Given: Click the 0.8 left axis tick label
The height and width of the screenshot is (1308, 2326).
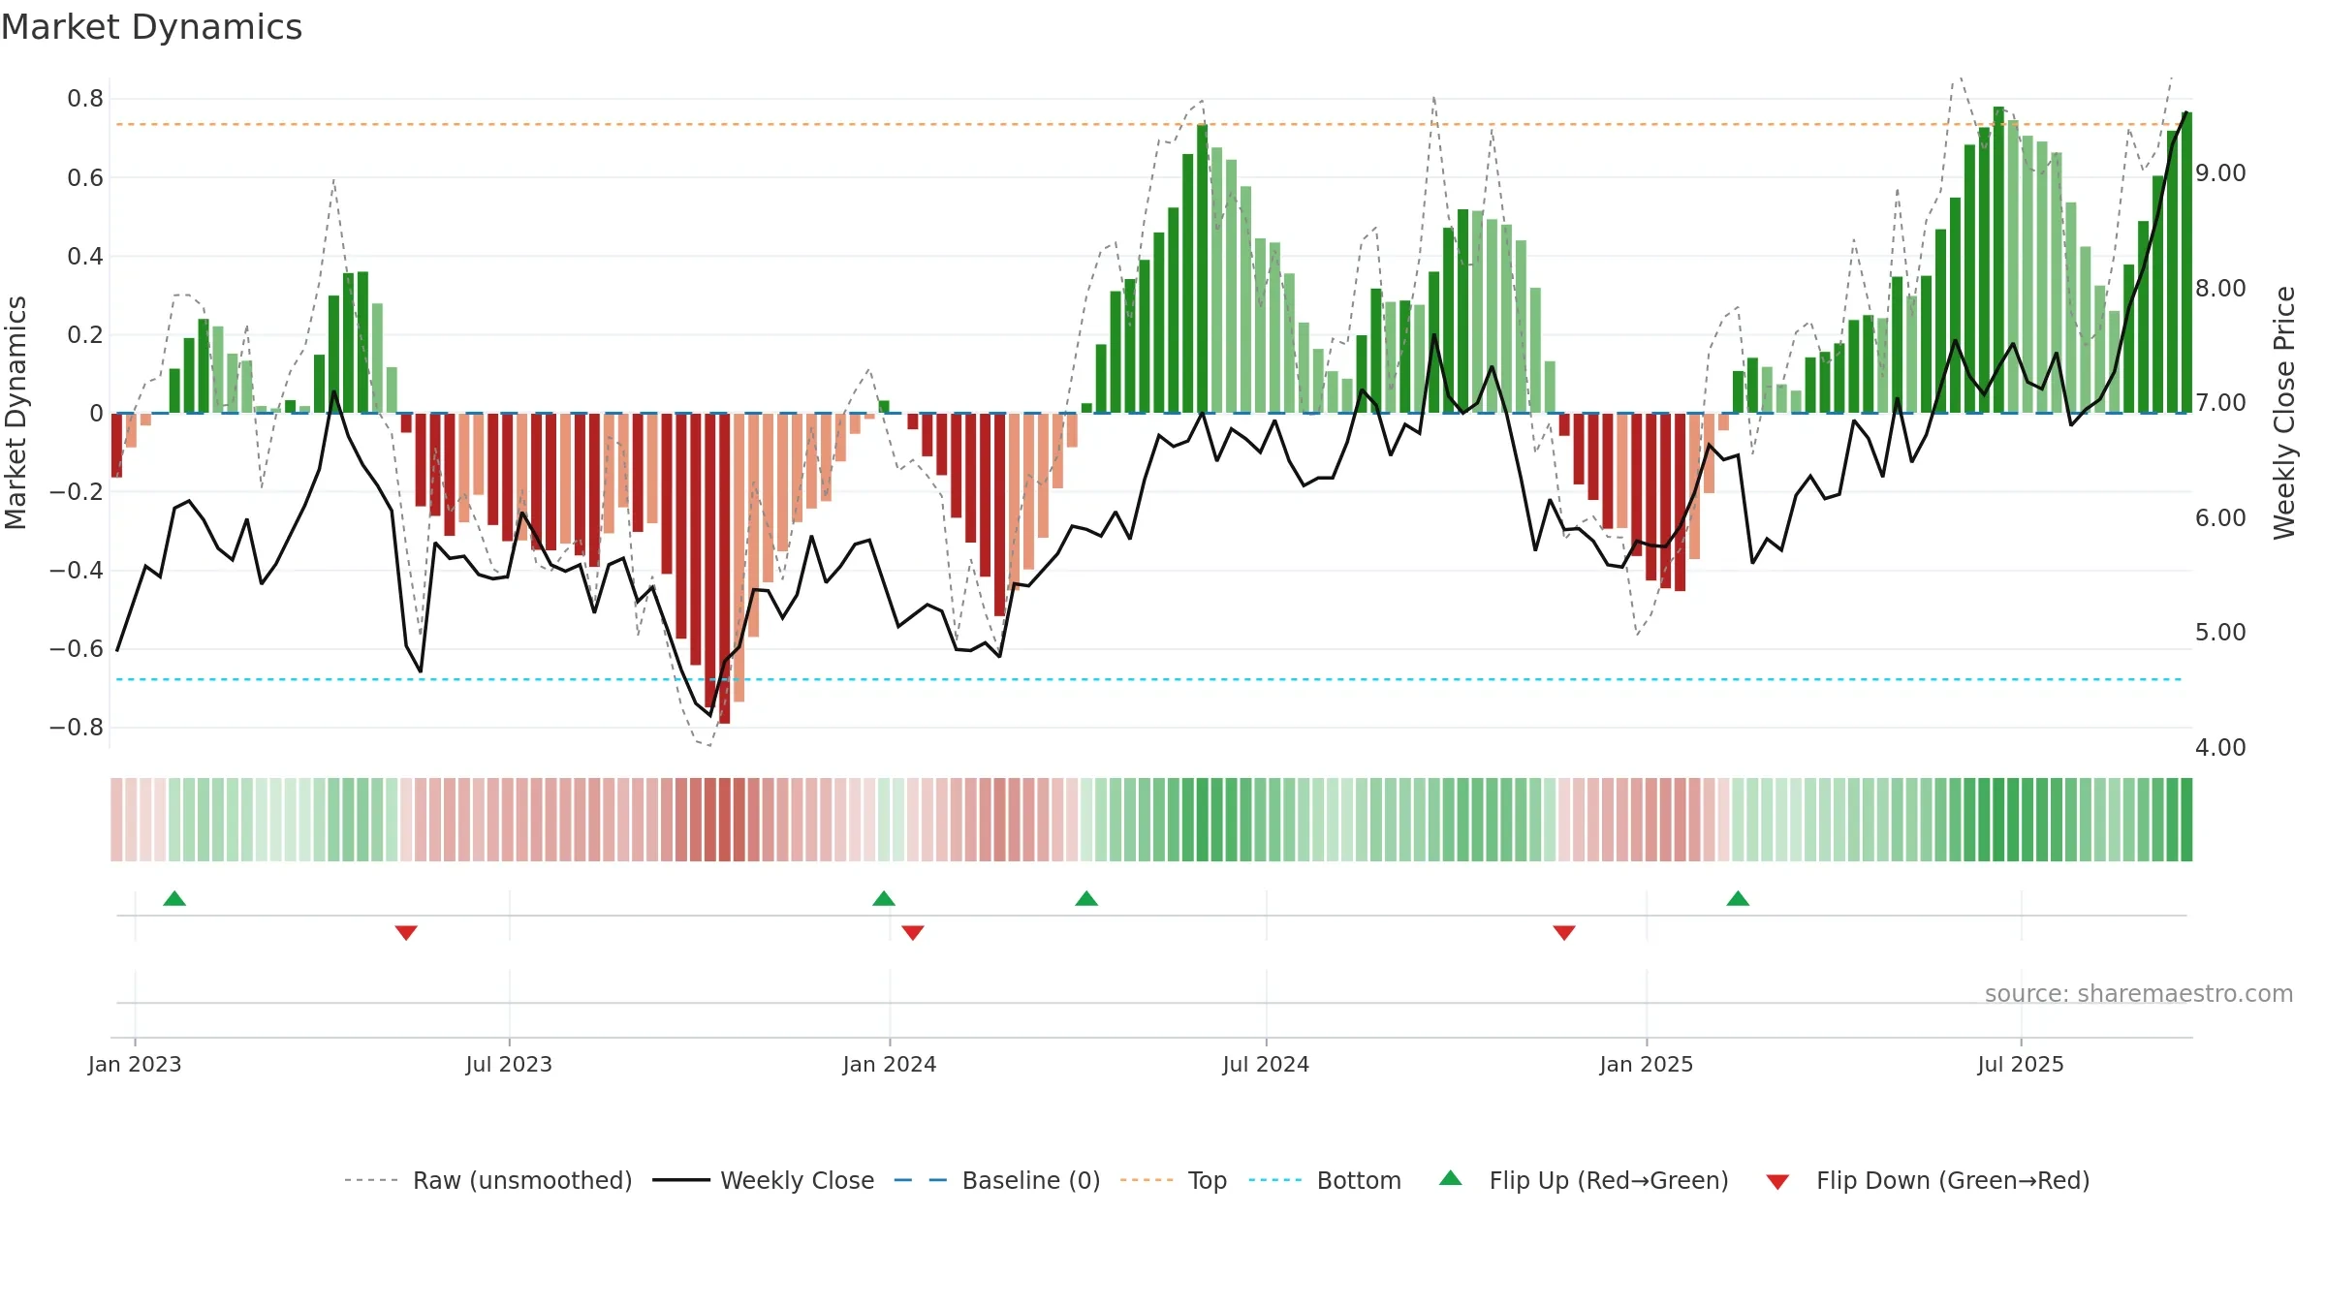Looking at the screenshot, I should coord(85,99).
